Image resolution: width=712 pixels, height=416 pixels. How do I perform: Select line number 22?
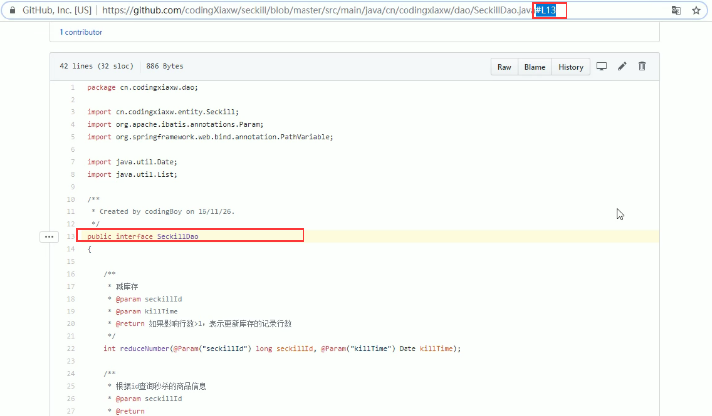click(71, 348)
